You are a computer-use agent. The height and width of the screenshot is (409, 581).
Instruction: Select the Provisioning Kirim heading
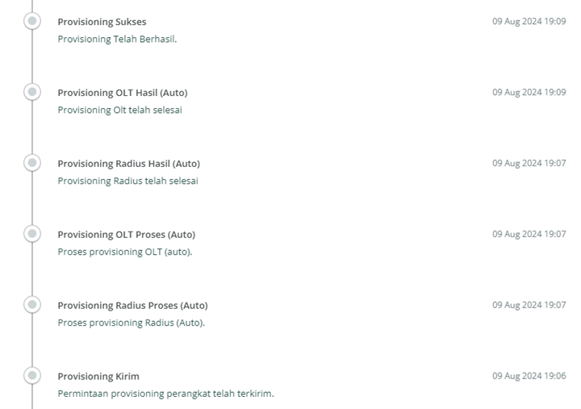[x=98, y=377]
